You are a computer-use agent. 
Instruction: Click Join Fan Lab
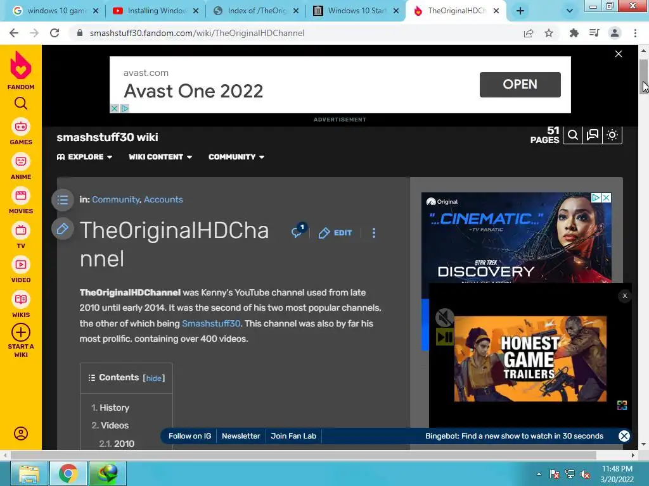(x=293, y=436)
